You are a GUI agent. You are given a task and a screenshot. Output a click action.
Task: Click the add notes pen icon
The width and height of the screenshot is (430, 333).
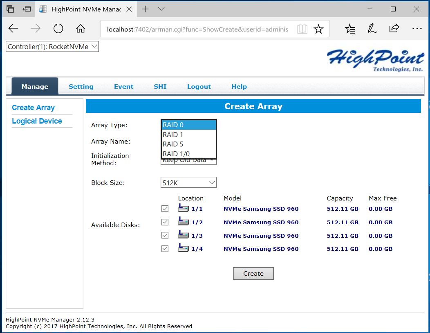[372, 29]
